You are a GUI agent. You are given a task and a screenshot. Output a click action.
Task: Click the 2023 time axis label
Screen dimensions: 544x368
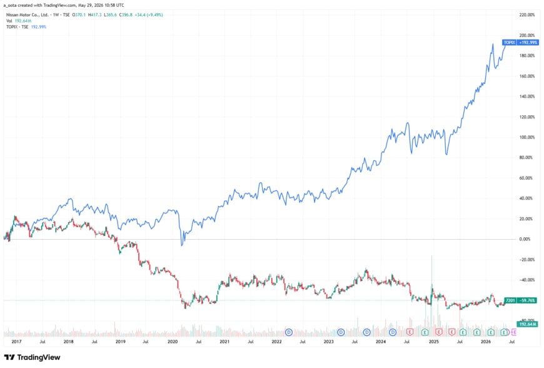[328, 342]
